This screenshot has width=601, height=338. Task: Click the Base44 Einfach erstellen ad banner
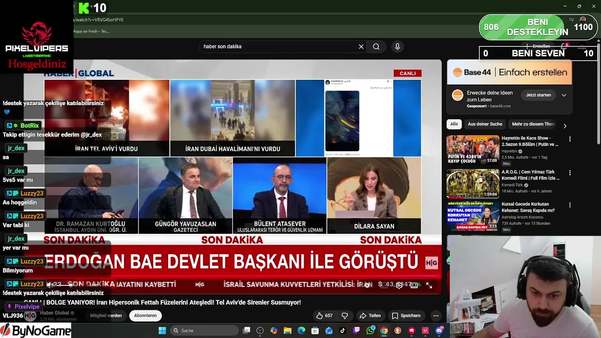tap(509, 72)
